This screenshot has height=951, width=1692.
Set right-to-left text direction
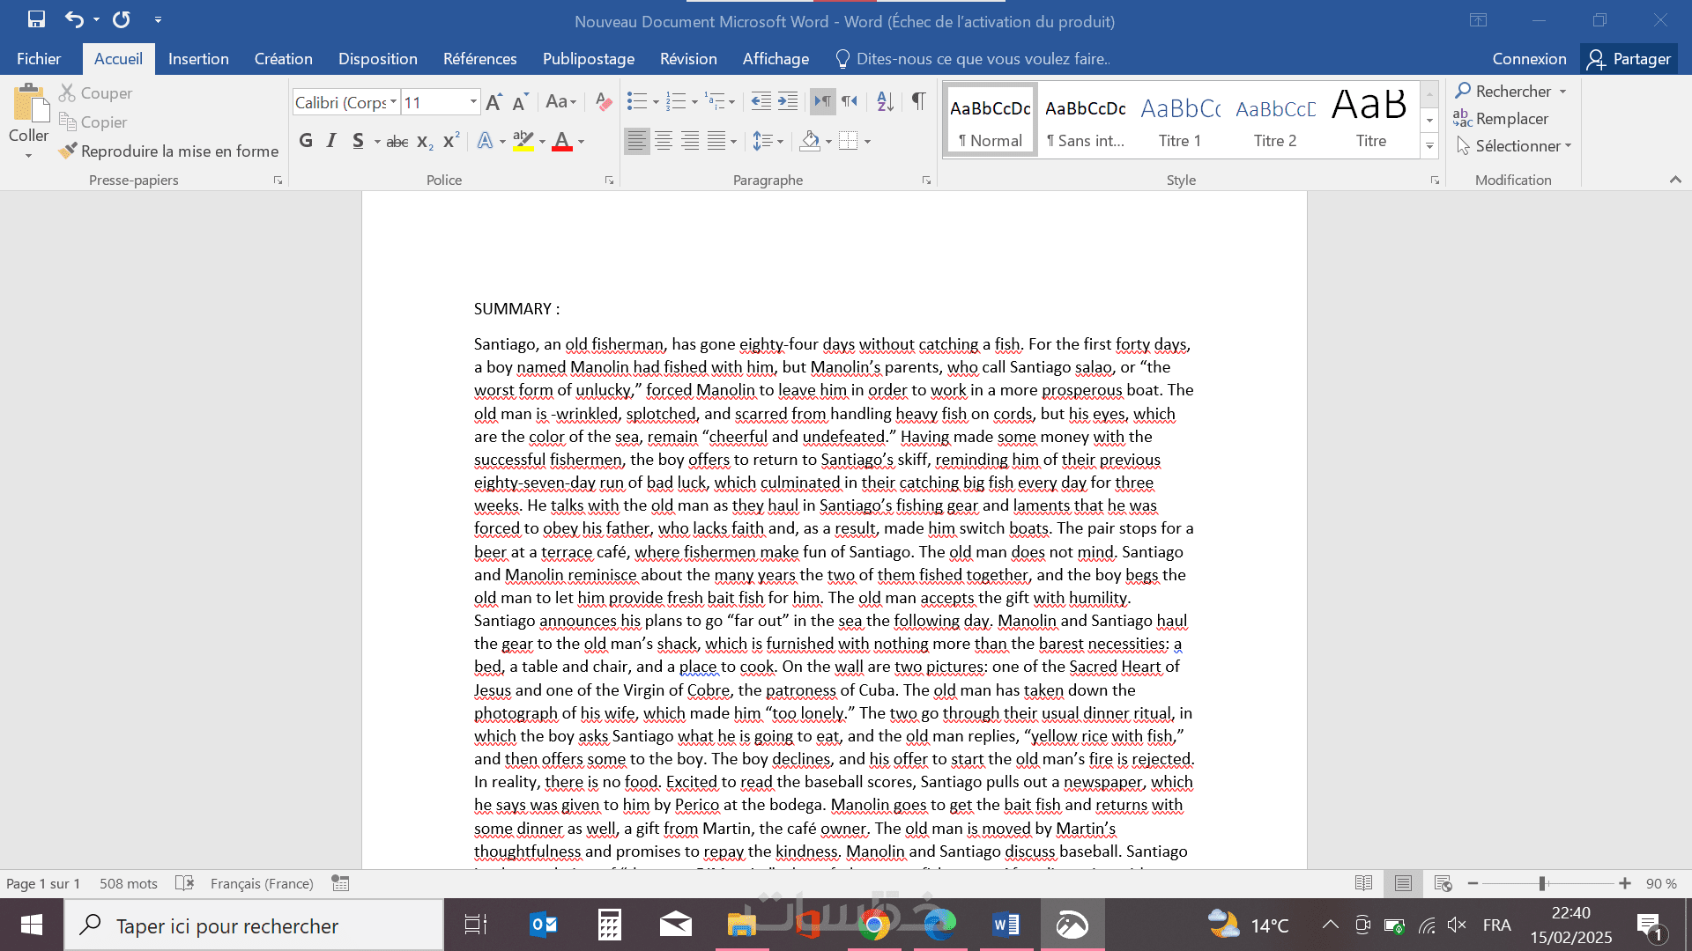coord(850,102)
